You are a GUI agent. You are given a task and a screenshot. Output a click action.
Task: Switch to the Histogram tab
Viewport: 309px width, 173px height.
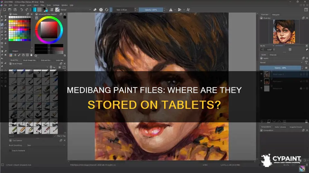(x=276, y=14)
